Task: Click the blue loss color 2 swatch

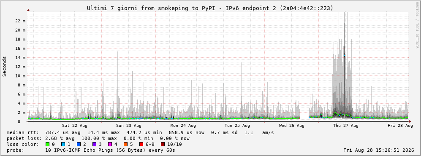Action: pyautogui.click(x=79, y=145)
